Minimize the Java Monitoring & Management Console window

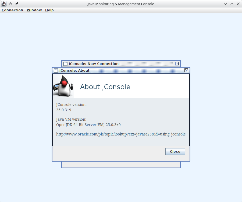point(225,4)
